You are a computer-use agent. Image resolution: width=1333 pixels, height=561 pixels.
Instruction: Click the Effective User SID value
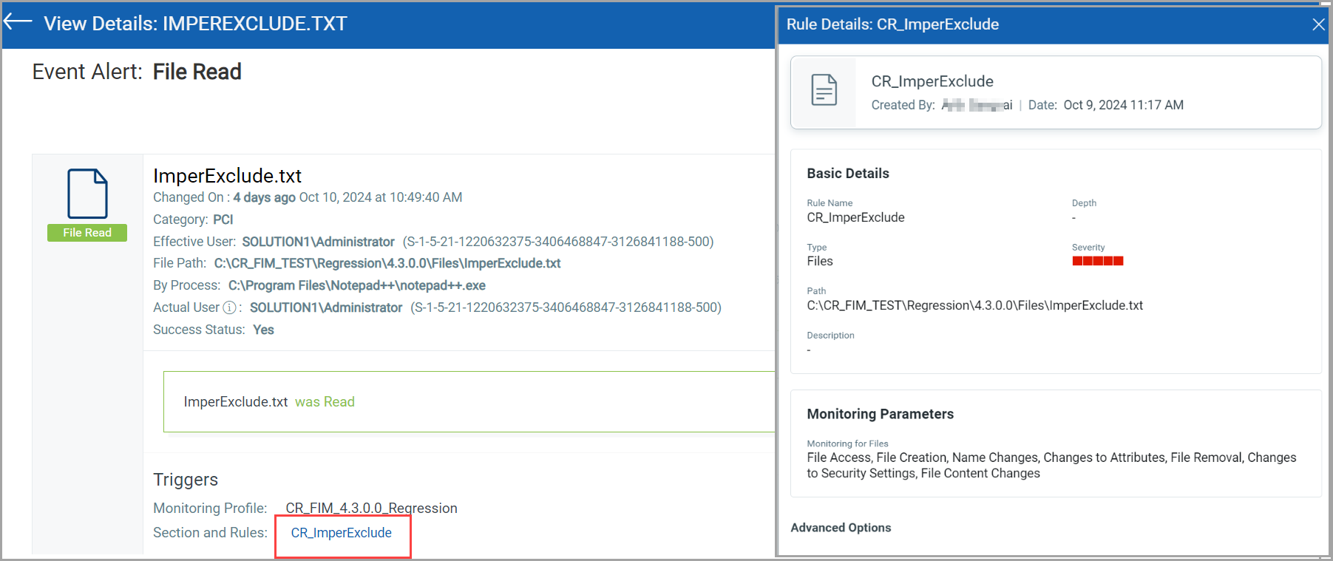(558, 242)
